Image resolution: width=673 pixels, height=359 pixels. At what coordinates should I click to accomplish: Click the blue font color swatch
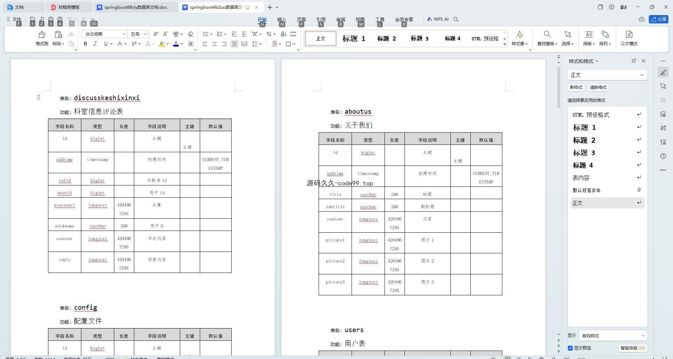point(176,44)
